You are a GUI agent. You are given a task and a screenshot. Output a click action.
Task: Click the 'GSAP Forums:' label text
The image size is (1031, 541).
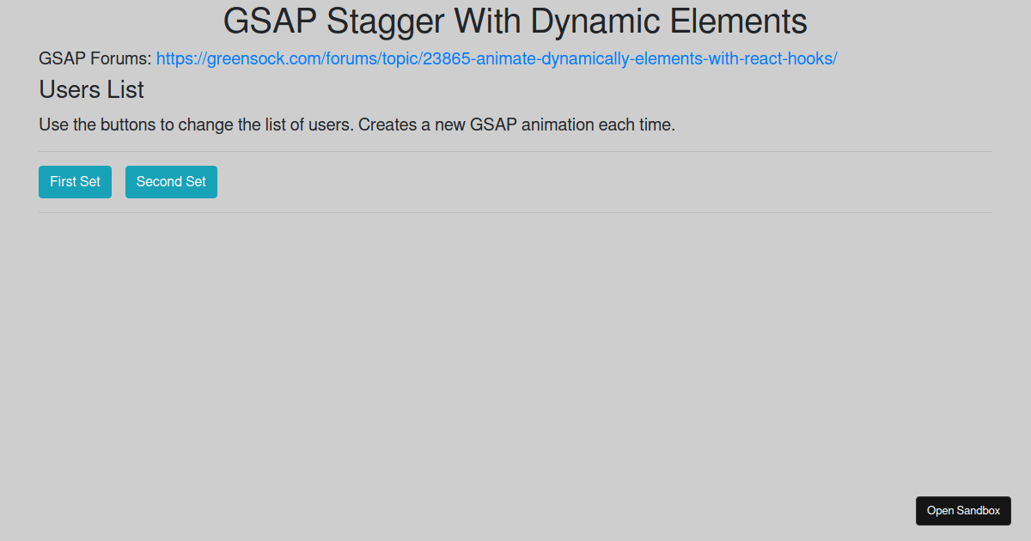(x=95, y=59)
